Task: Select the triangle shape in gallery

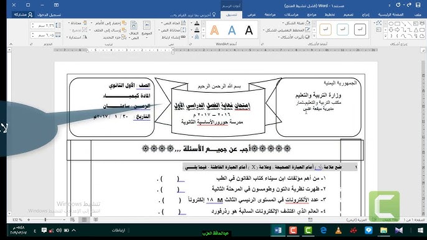Action: [x=416, y=30]
